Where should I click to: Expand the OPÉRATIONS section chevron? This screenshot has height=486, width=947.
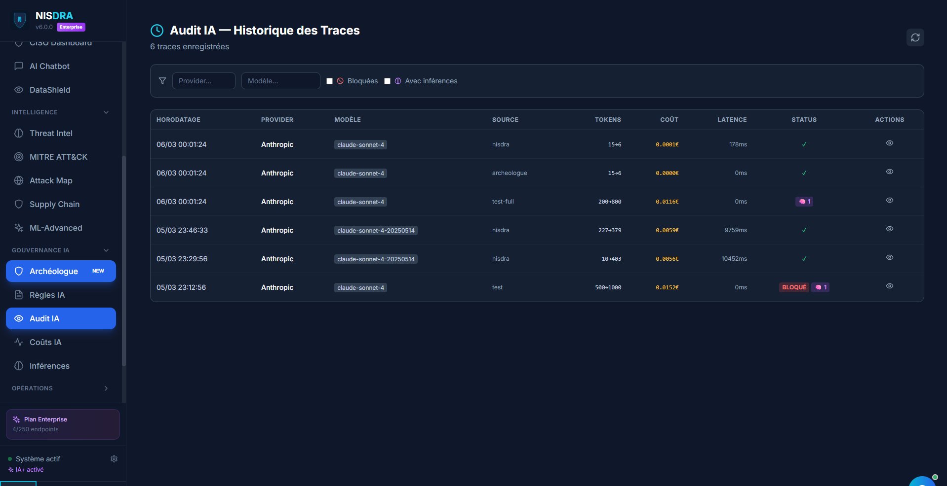pyautogui.click(x=106, y=388)
